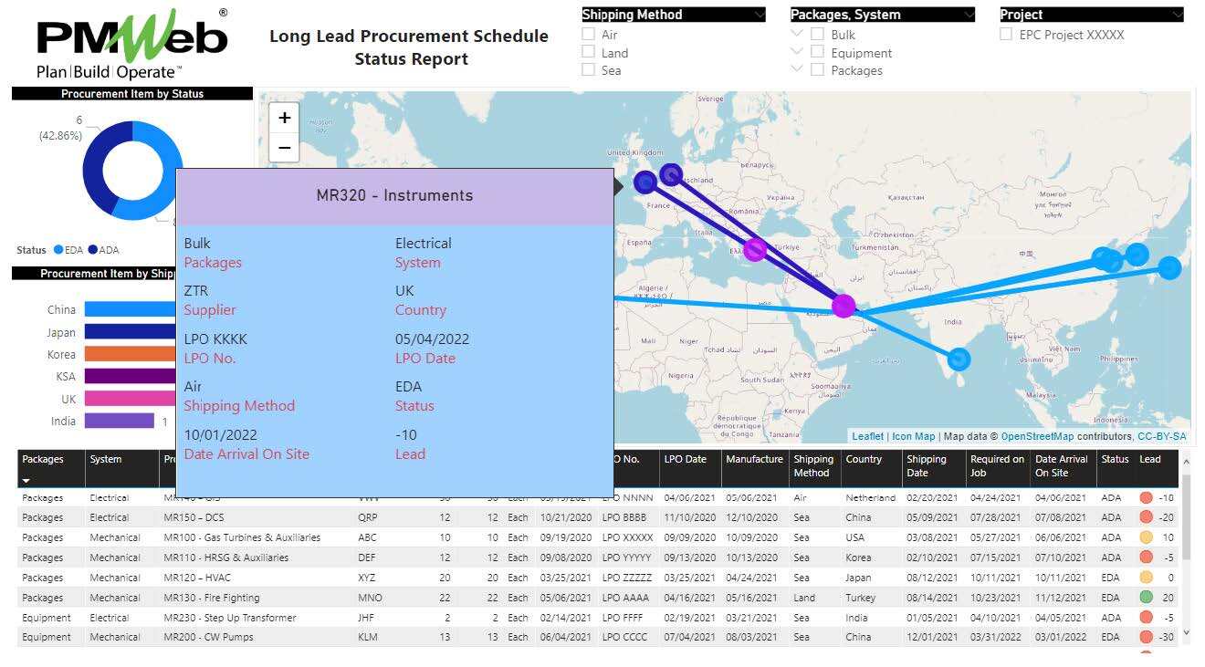Screen dimensions: 1205x667
Task: Open the Leaflet attribution link
Action: 867,437
